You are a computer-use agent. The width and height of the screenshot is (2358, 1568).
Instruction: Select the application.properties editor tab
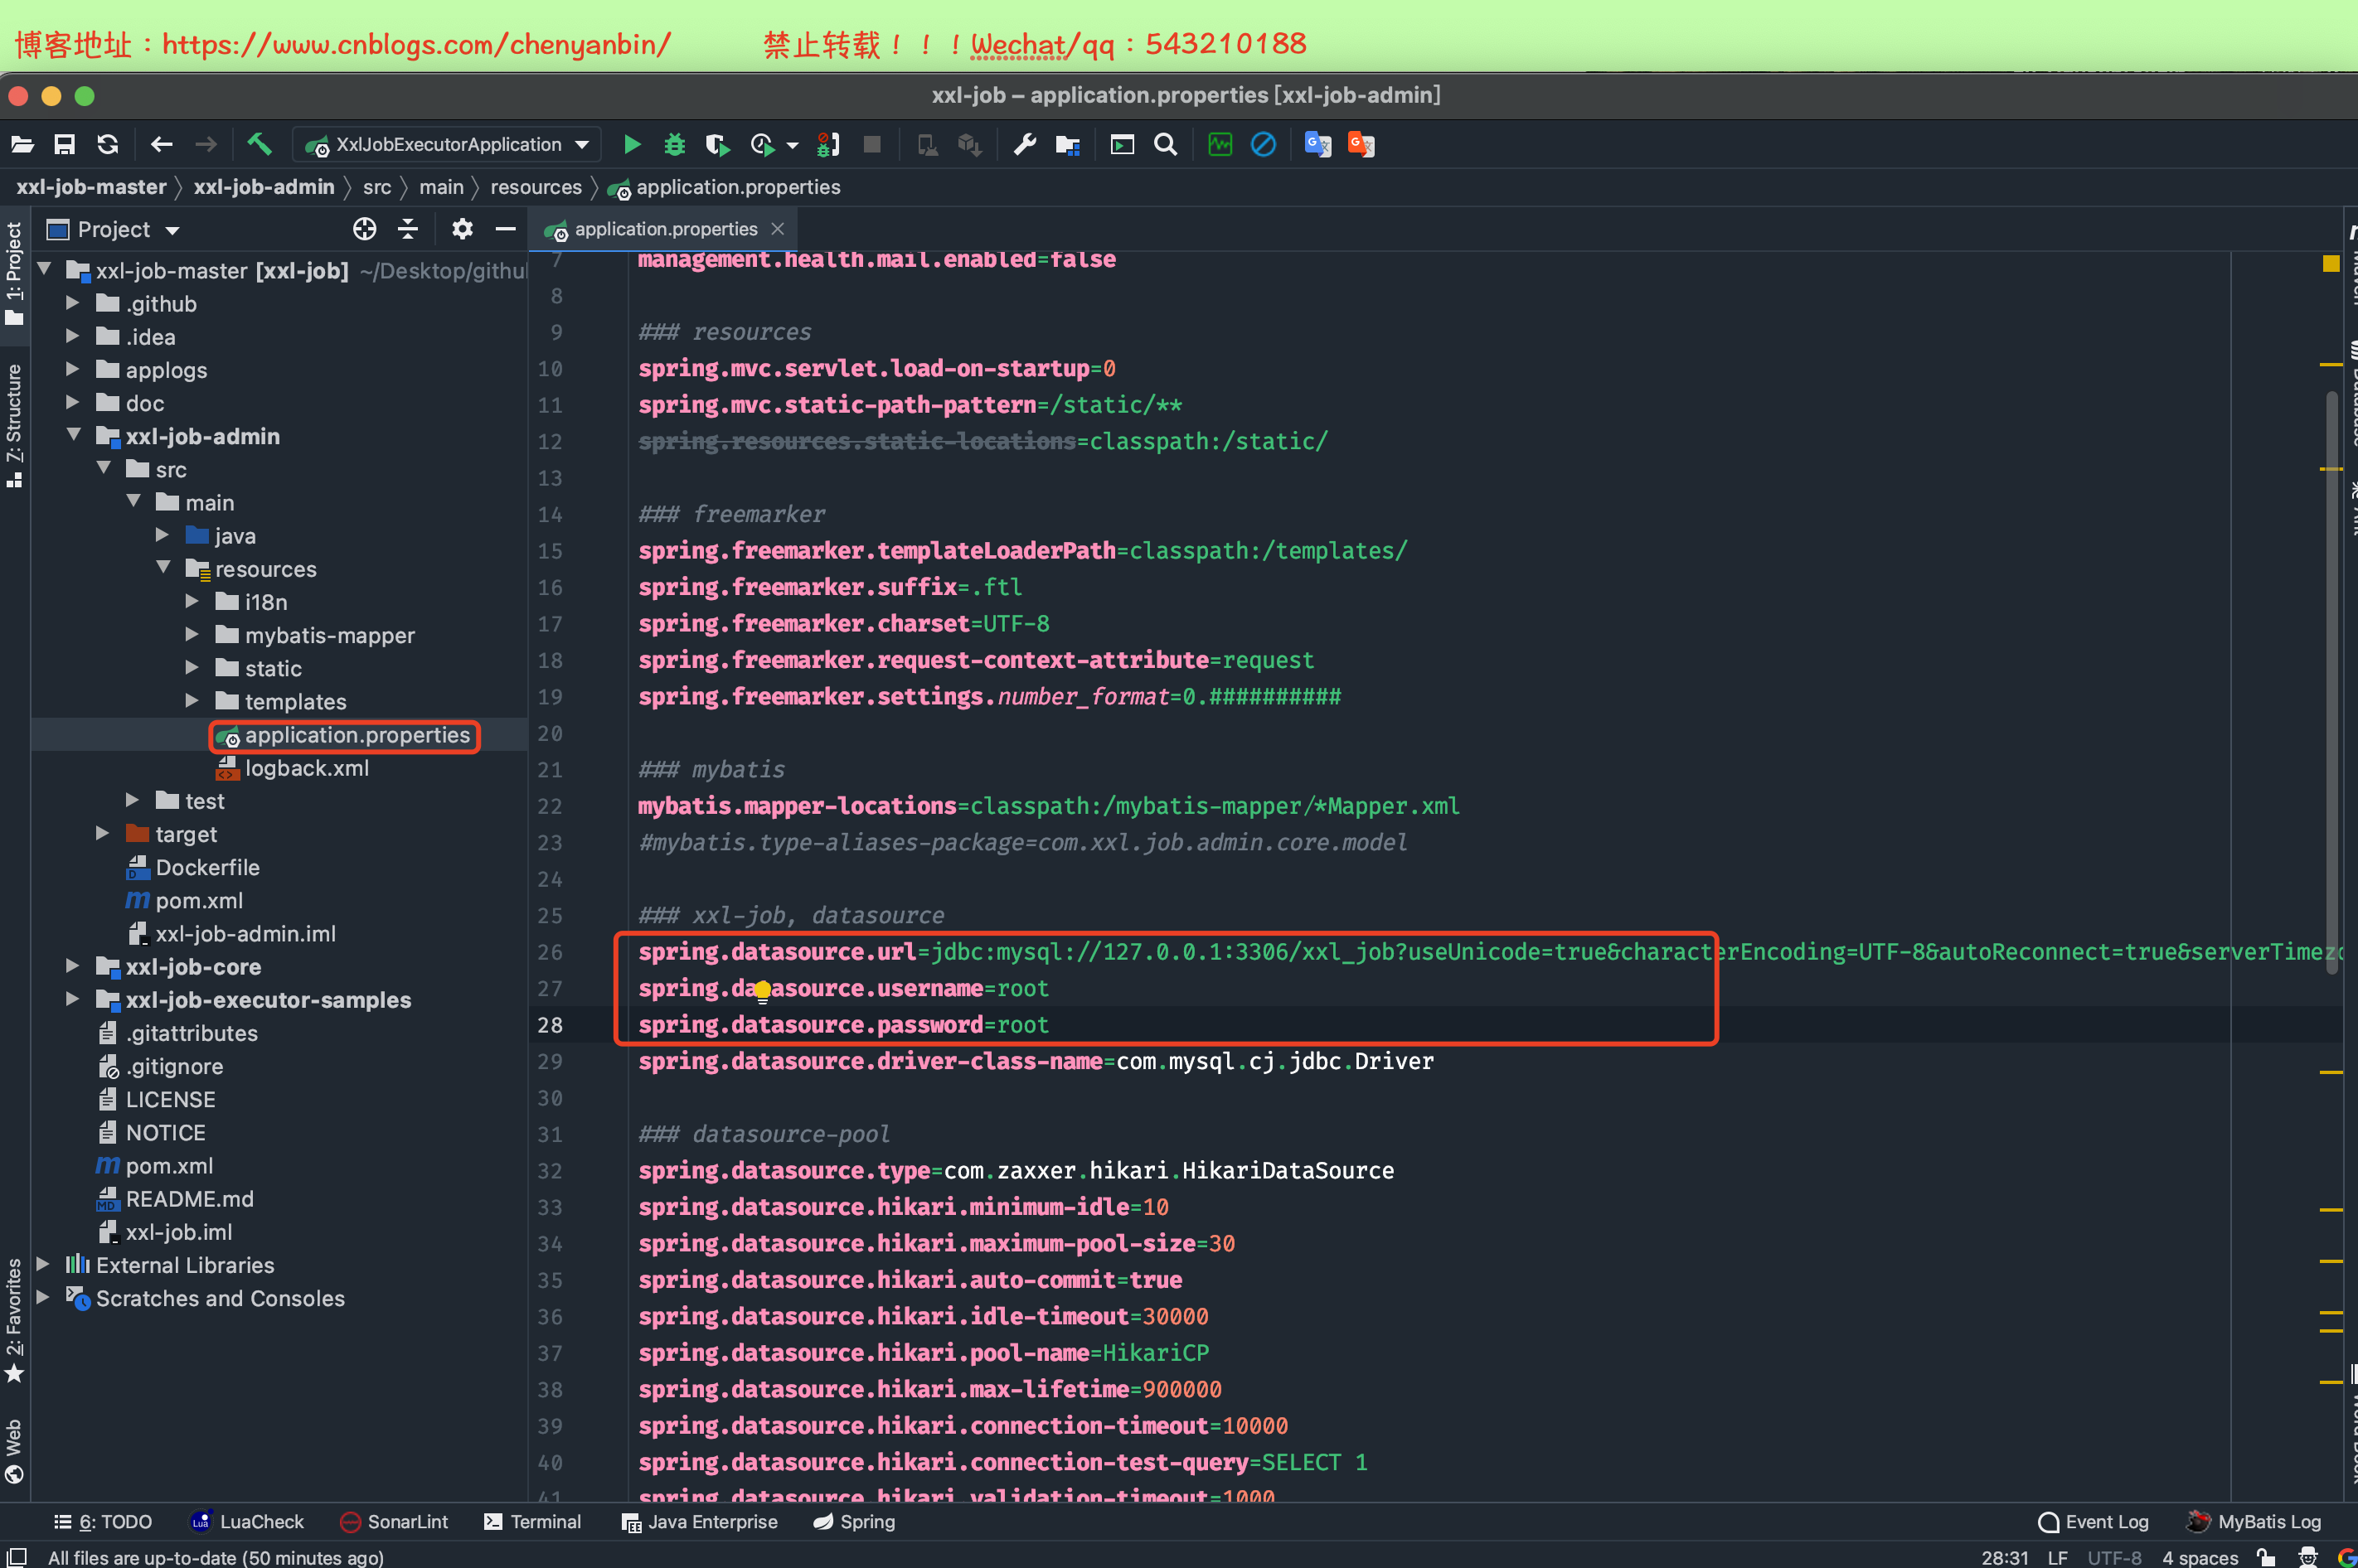665,230
